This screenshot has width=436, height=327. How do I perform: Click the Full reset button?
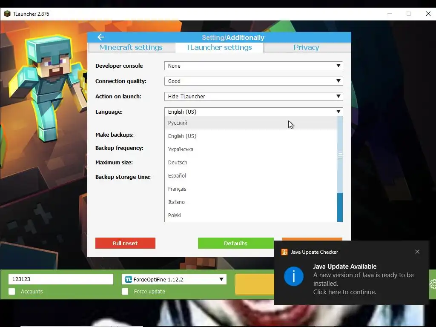[x=125, y=243]
